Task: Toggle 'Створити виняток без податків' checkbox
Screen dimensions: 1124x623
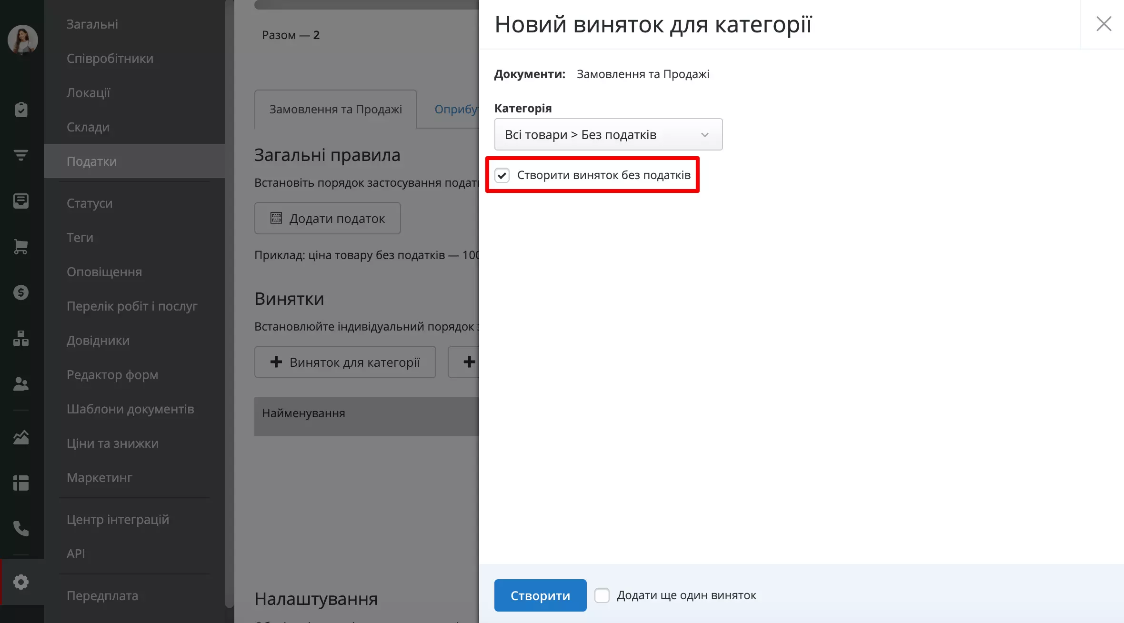Action: click(x=502, y=175)
